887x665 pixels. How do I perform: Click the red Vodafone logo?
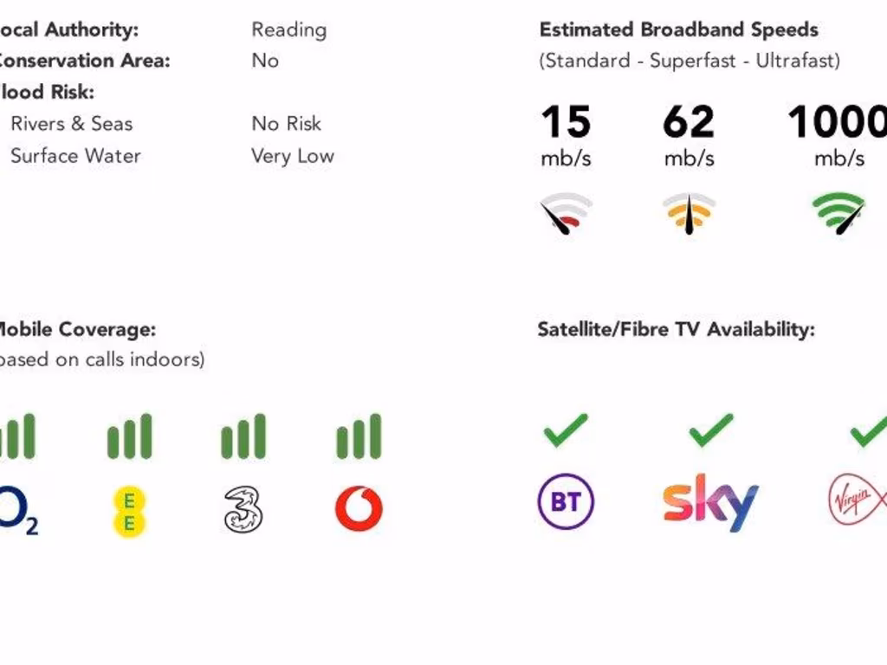[x=359, y=509]
